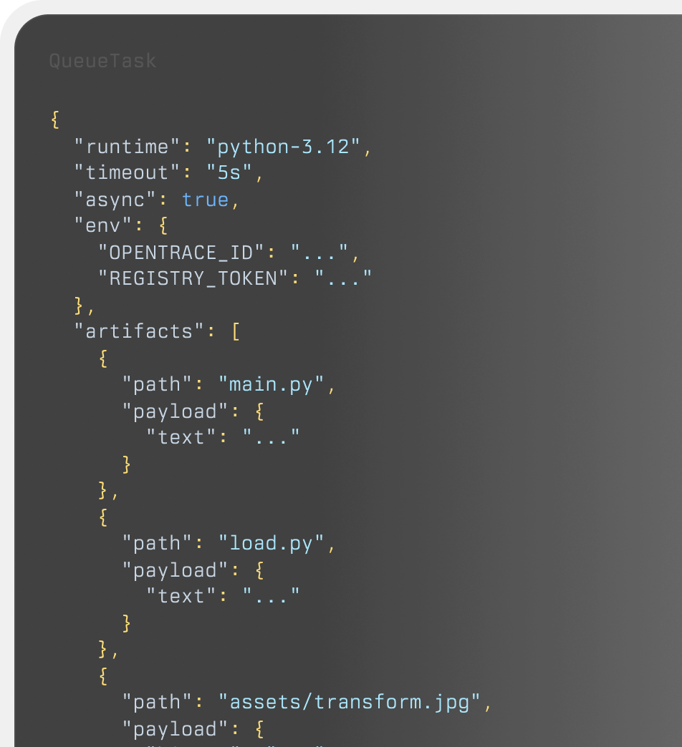Click the "REGISTRY_TOKEN" key
The image size is (682, 747).
pyautogui.click(x=193, y=278)
